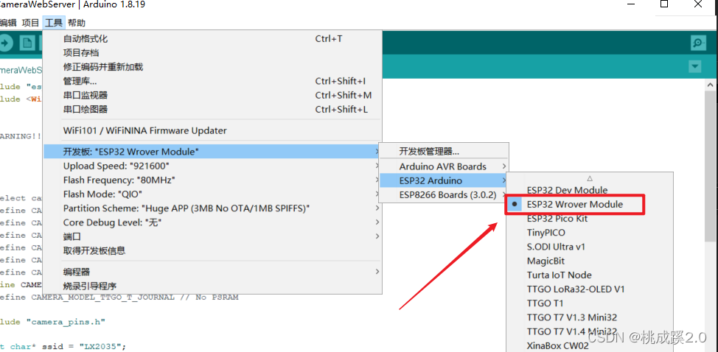Click CAMERA_MODEL_TTGO_T_JOURNAL code line
Image resolution: width=718 pixels, height=352 pixels.
tap(119, 298)
